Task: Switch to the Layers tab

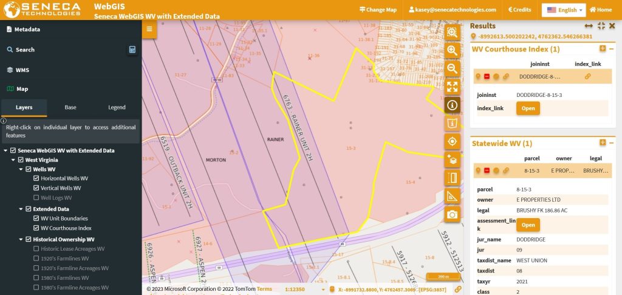Action: [24, 108]
